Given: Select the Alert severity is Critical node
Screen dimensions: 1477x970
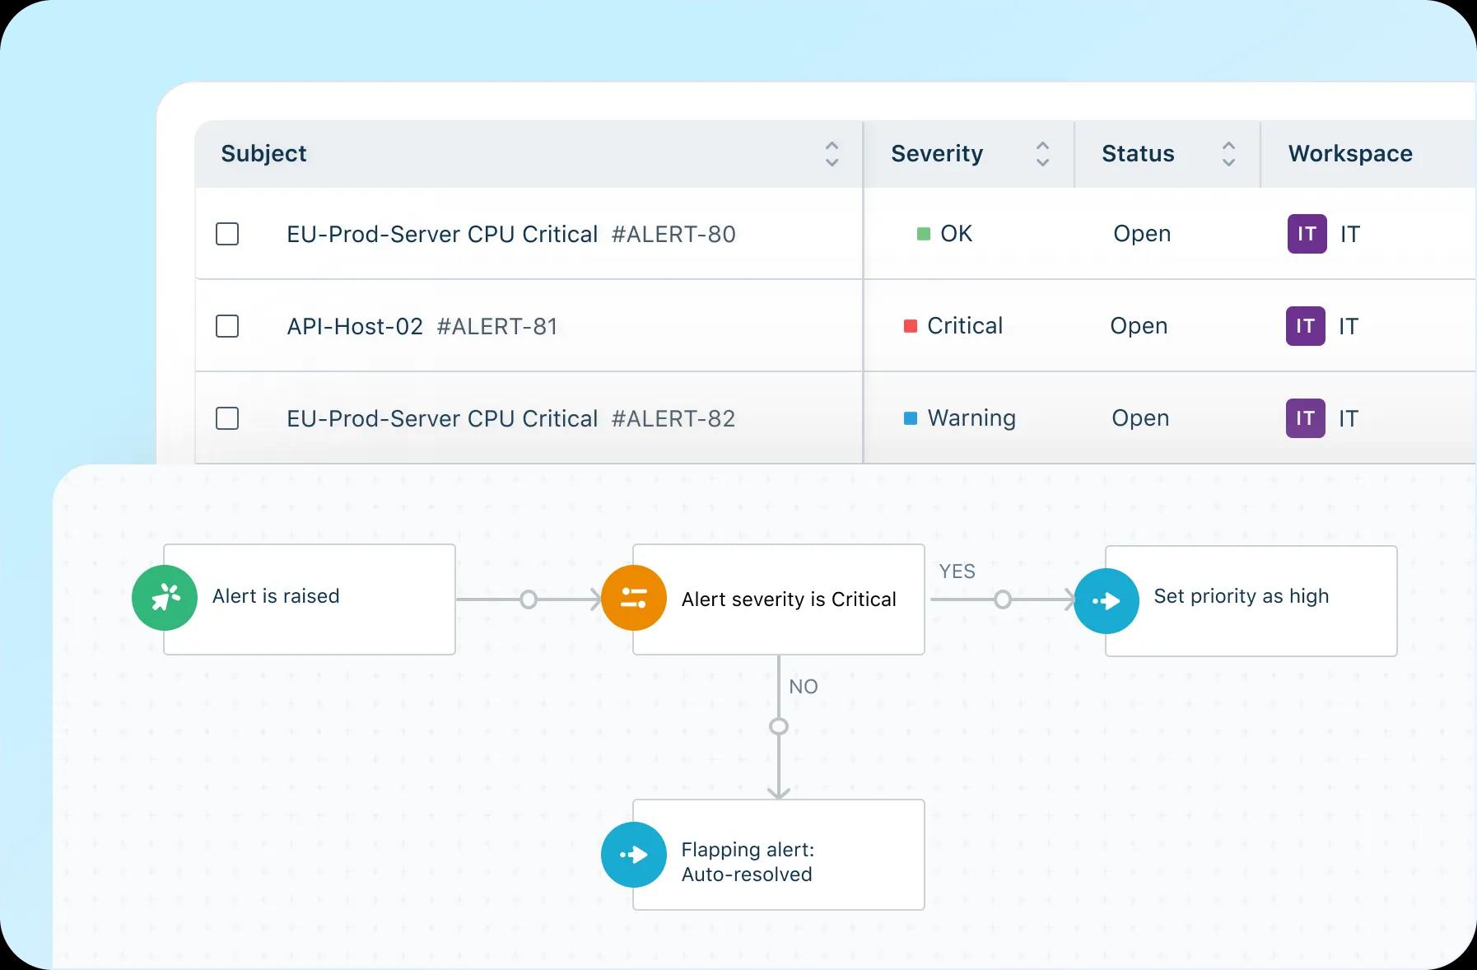Looking at the screenshot, I should 779,599.
